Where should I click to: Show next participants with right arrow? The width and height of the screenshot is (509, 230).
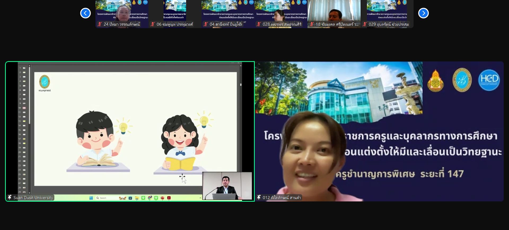point(423,13)
